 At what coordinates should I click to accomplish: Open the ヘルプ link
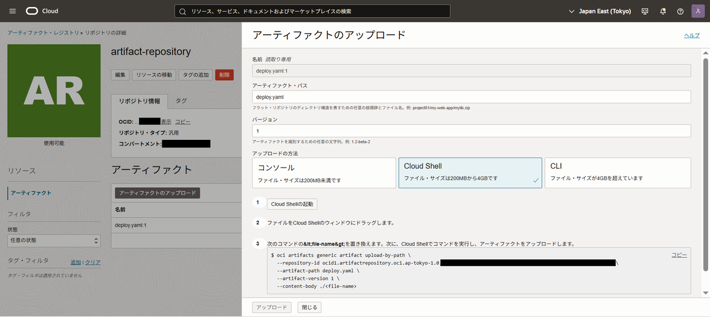pos(692,35)
